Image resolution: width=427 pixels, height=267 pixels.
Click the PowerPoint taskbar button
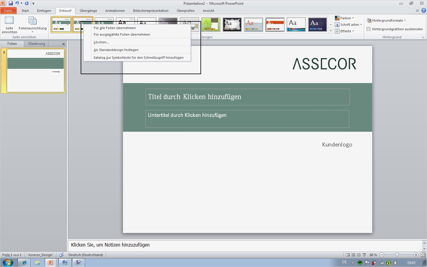(51, 263)
